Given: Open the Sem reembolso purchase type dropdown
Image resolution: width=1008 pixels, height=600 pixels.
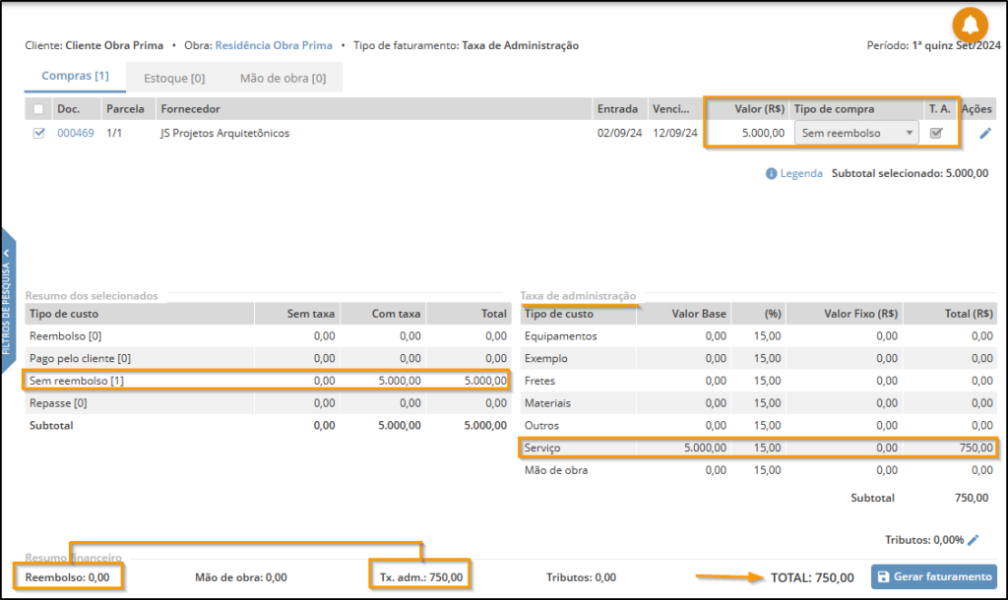Looking at the screenshot, I should pyautogui.click(x=856, y=133).
